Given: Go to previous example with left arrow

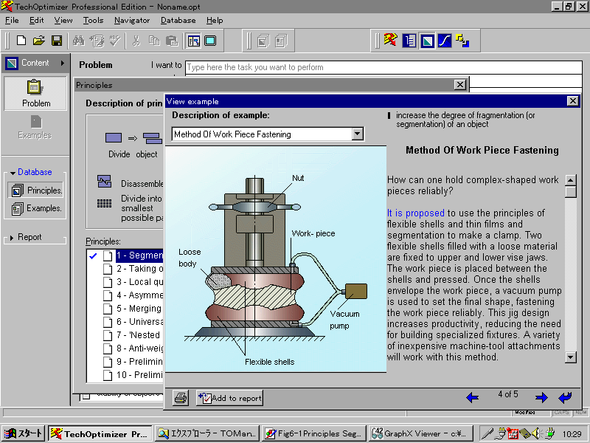Looking at the screenshot, I should (472, 397).
